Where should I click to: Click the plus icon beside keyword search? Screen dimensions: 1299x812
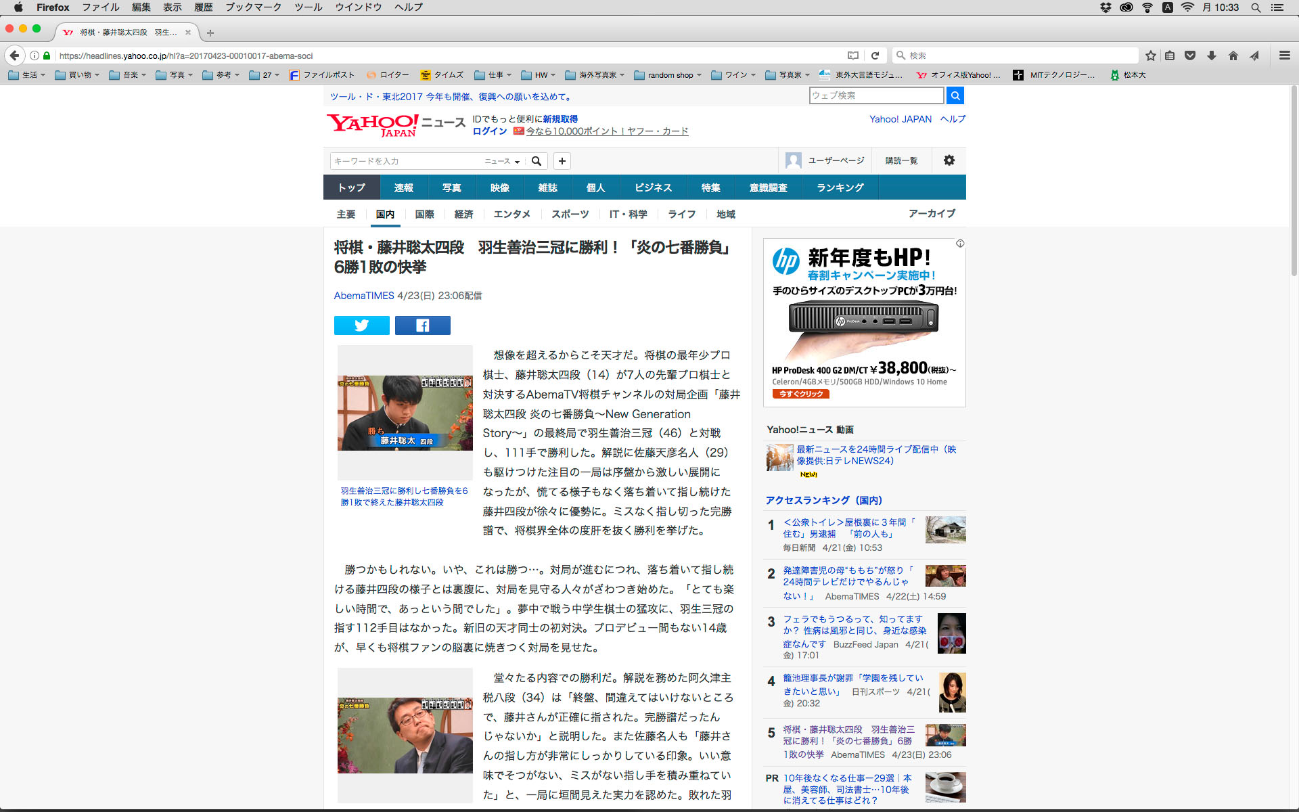pos(562,161)
